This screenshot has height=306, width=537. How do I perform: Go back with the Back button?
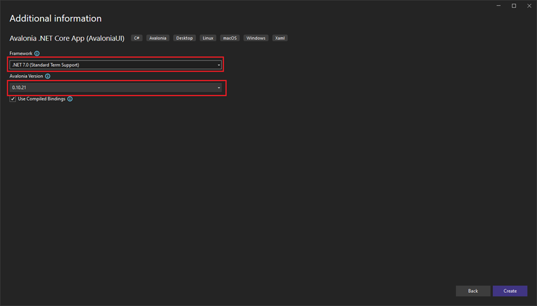click(x=473, y=291)
